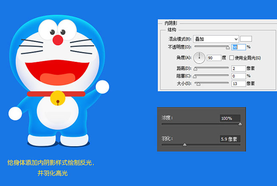
Task: Click the 羽化 feather slider handle
Action: point(185,145)
